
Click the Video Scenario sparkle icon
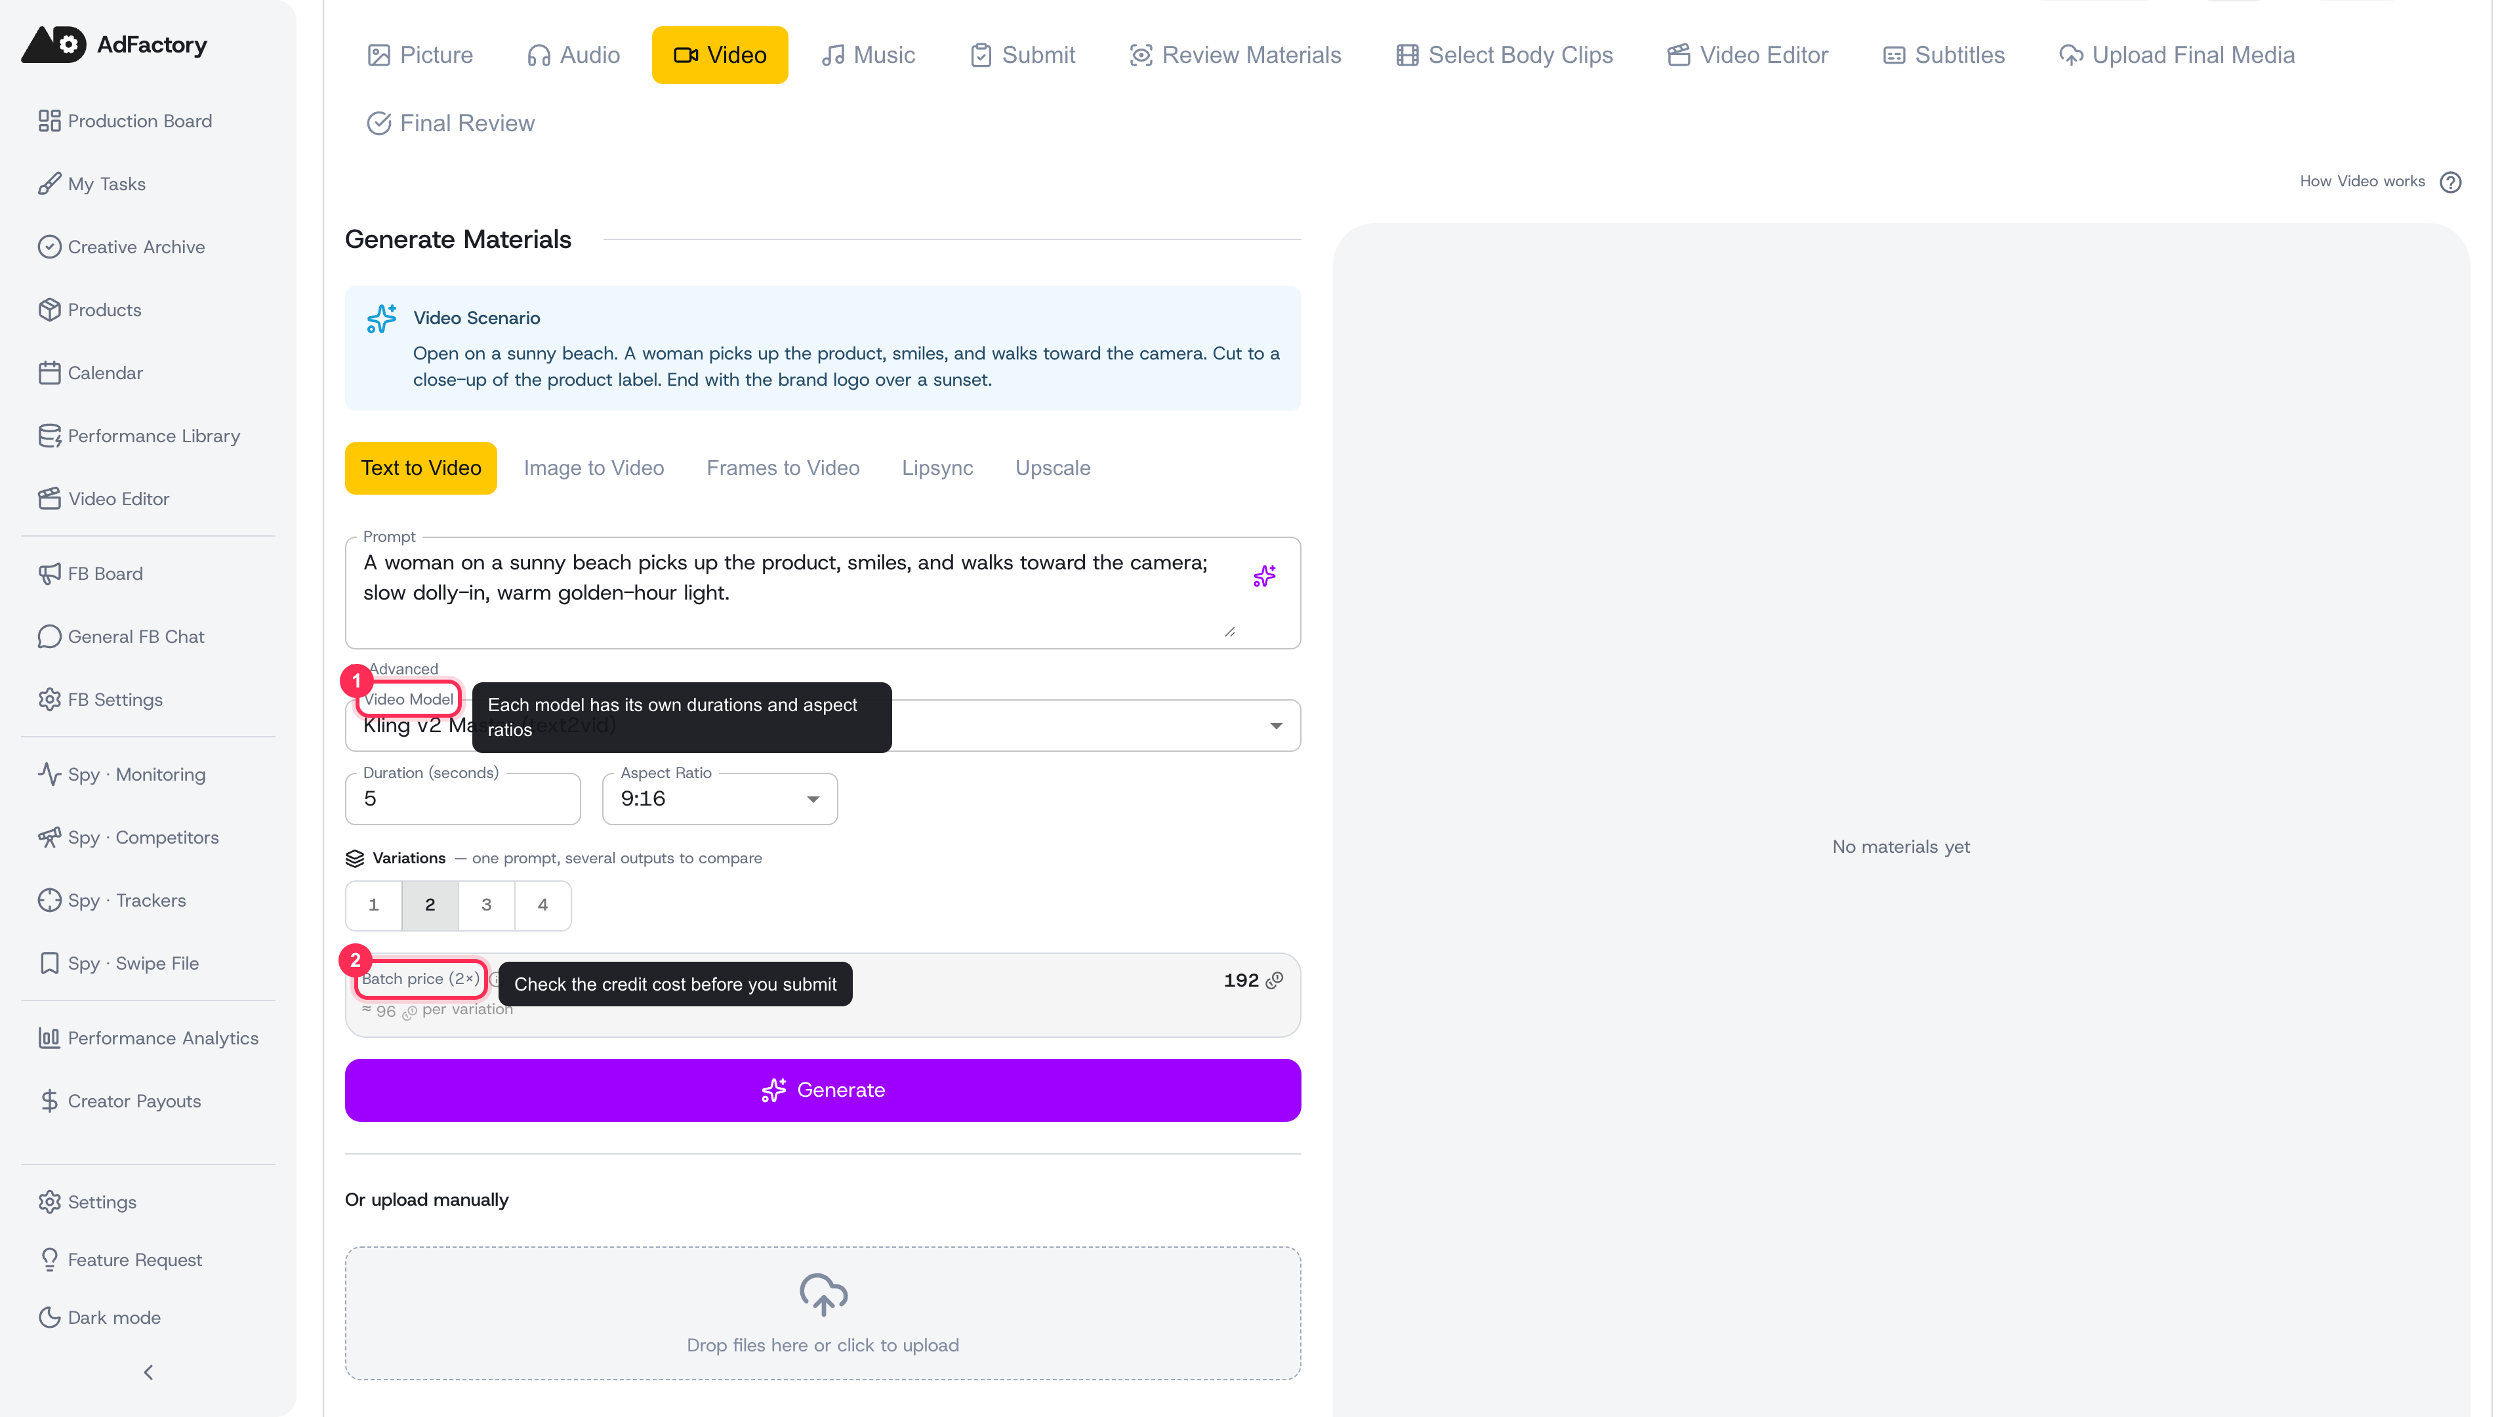(x=381, y=319)
